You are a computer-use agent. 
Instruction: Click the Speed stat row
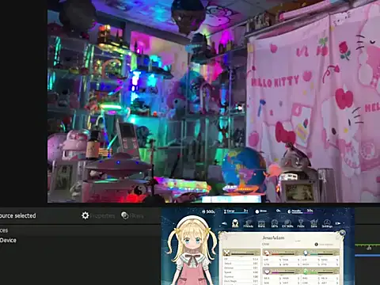coord(241,272)
